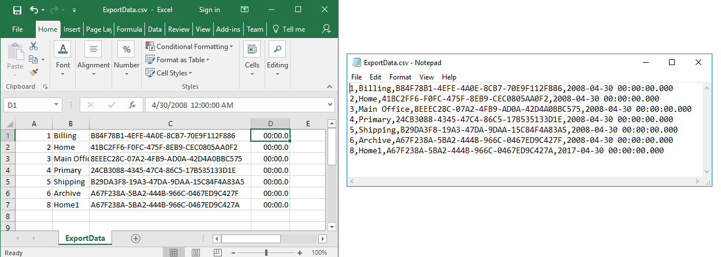Expand the Copy options dropdown arrow

click(42, 59)
